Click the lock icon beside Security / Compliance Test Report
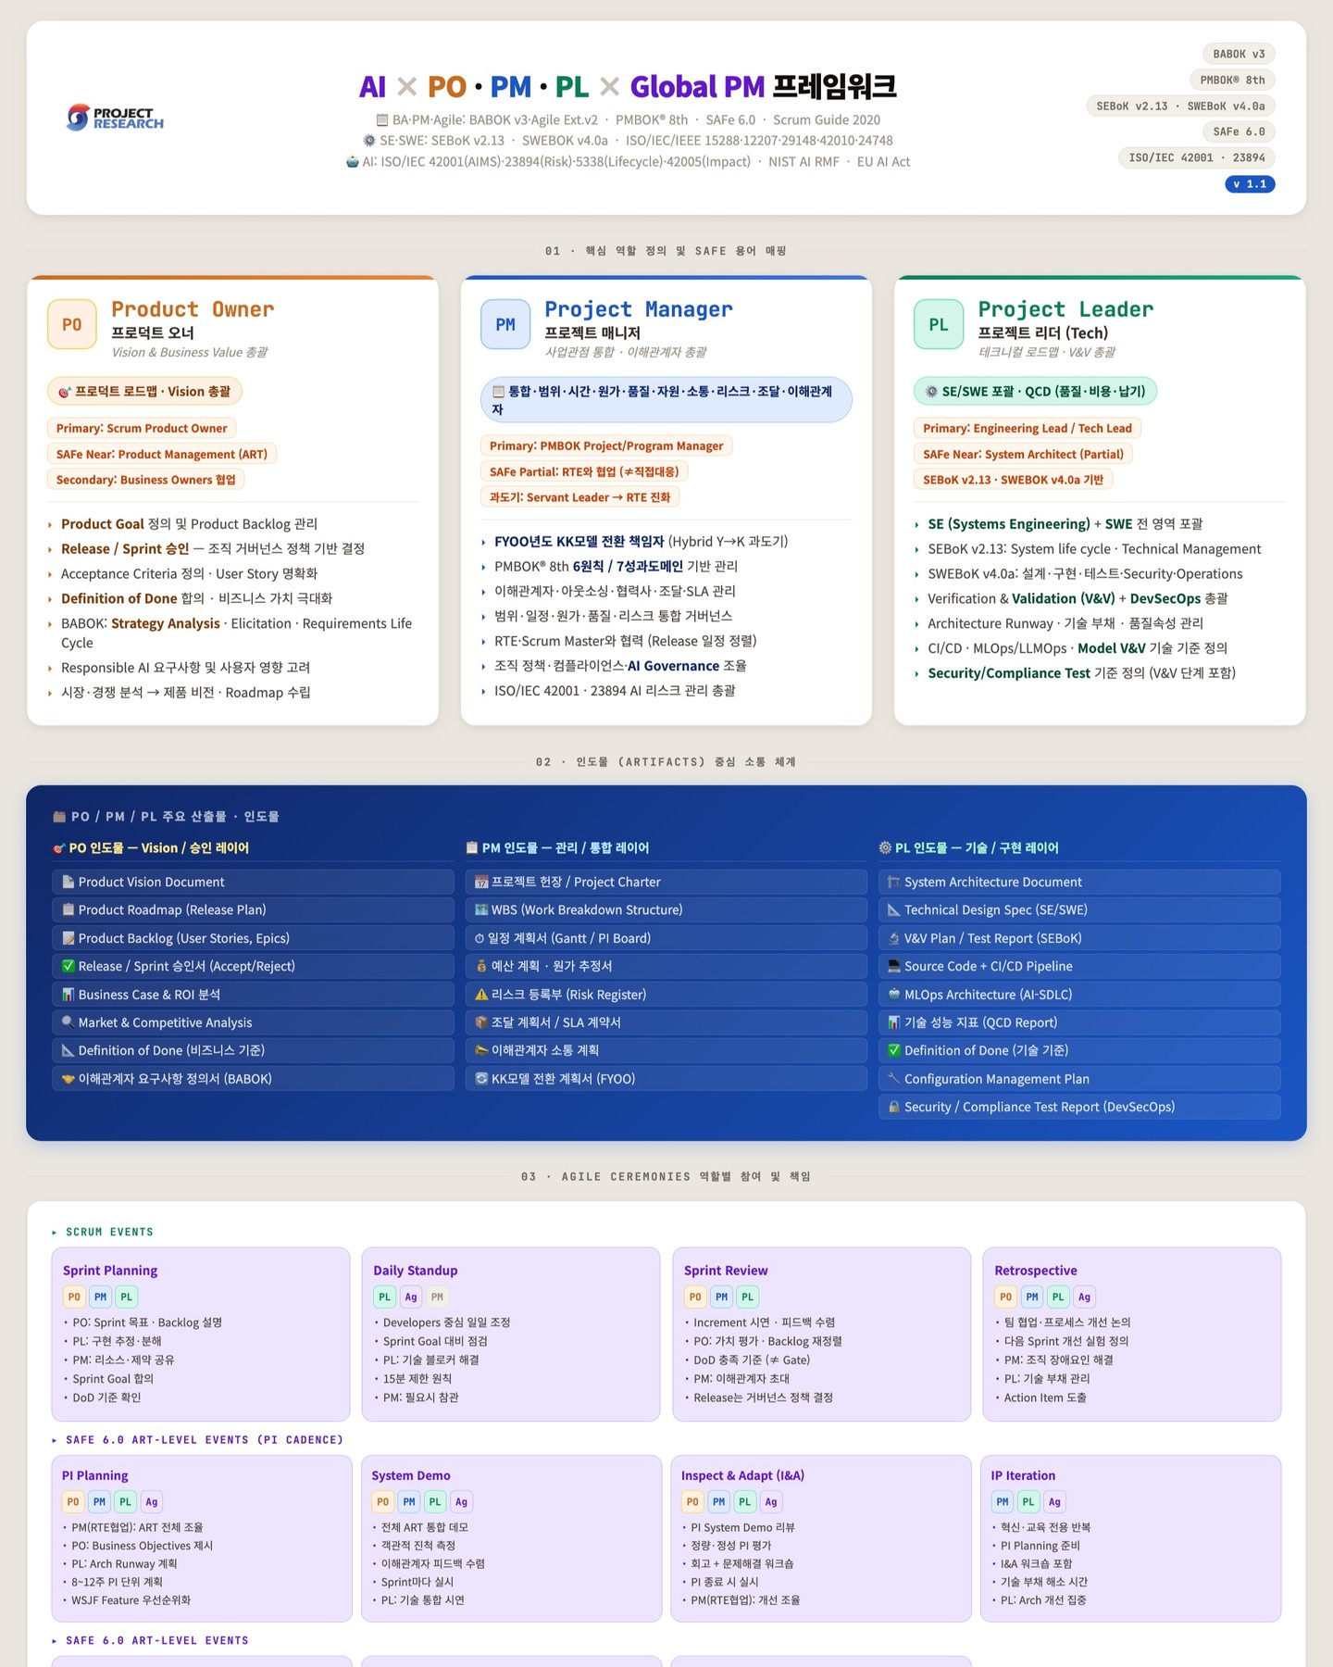 tap(893, 1107)
